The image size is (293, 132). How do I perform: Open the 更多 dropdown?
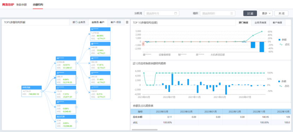tap(266, 13)
